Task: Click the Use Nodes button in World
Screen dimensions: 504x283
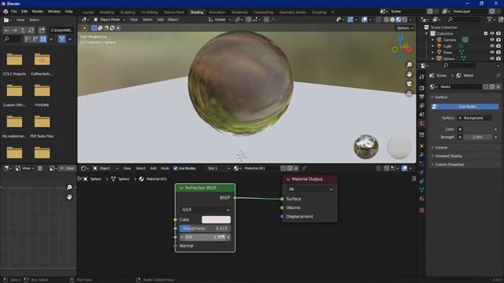Action: pyautogui.click(x=465, y=107)
